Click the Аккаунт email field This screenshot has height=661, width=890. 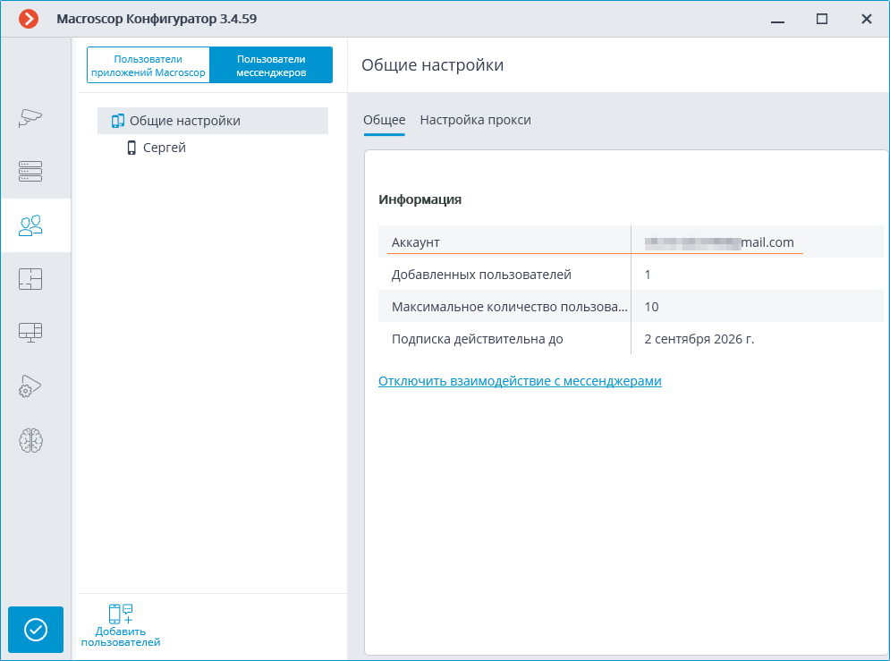coord(723,242)
